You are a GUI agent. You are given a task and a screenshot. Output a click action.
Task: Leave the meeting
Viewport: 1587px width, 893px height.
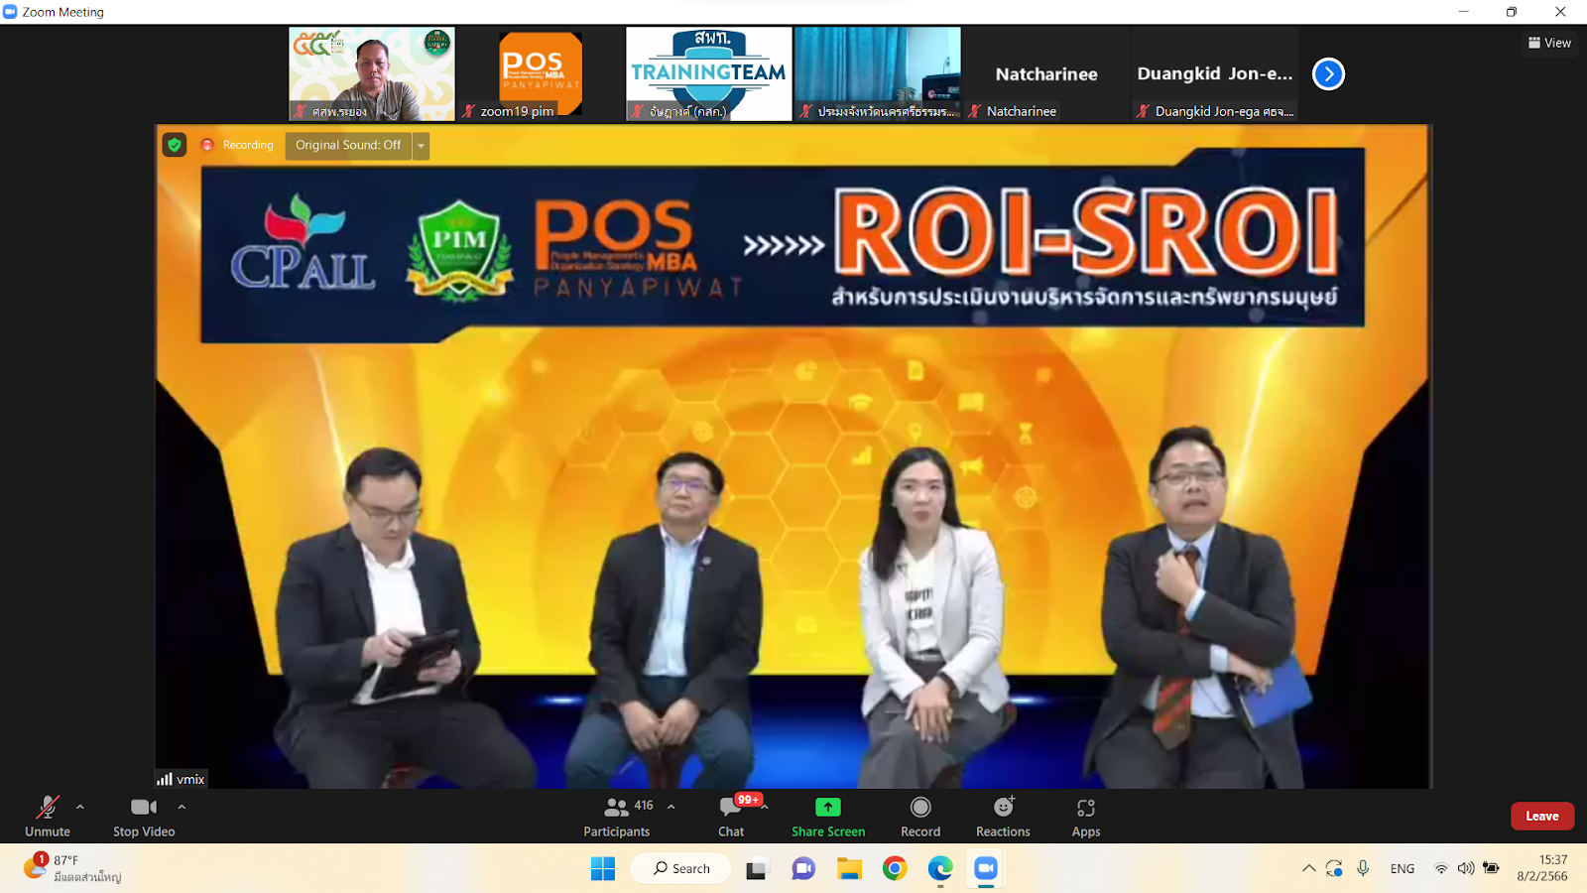1542,816
